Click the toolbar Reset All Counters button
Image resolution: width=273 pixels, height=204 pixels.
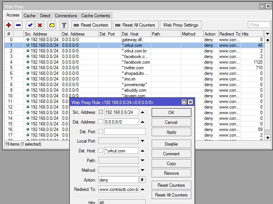click(x=136, y=25)
